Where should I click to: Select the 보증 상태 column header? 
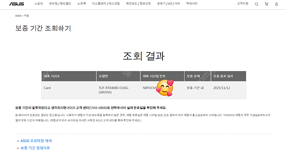click(198, 76)
